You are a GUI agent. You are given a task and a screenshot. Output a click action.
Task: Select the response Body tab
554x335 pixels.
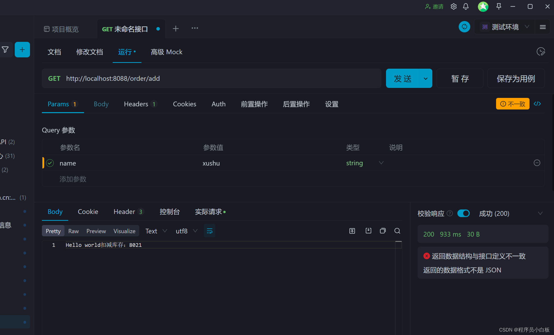[x=55, y=212]
